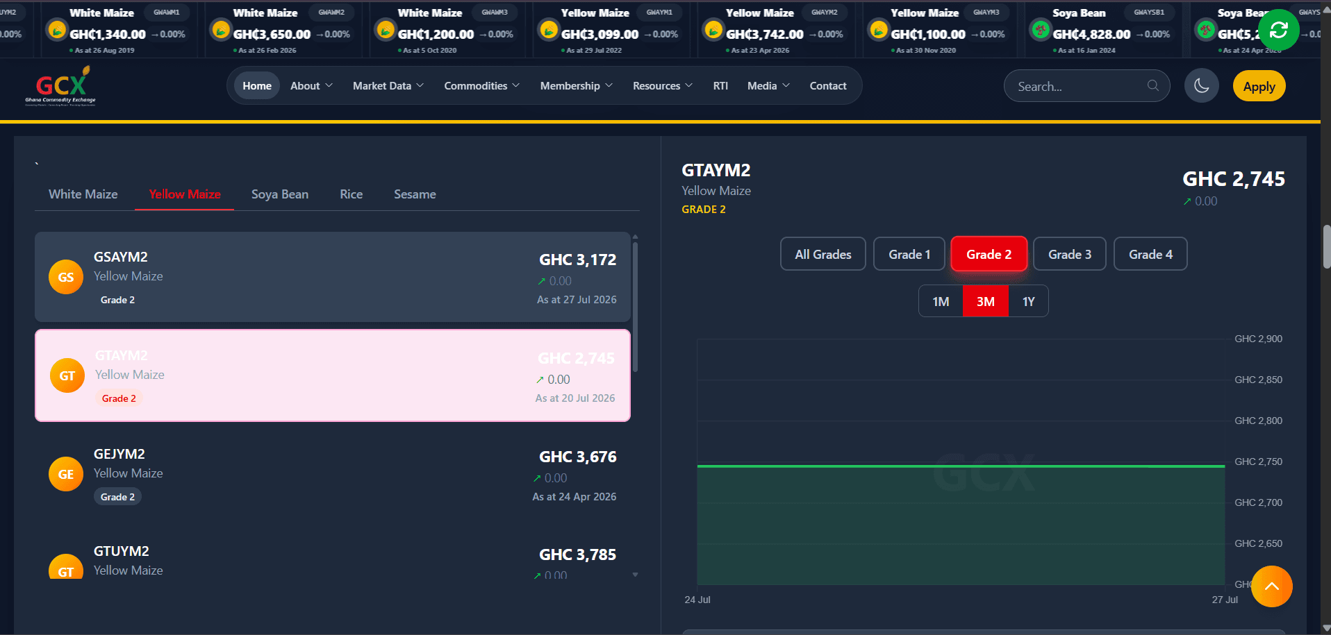Click the yellow Apply button
Image resolution: width=1331 pixels, height=635 pixels.
[x=1259, y=86]
